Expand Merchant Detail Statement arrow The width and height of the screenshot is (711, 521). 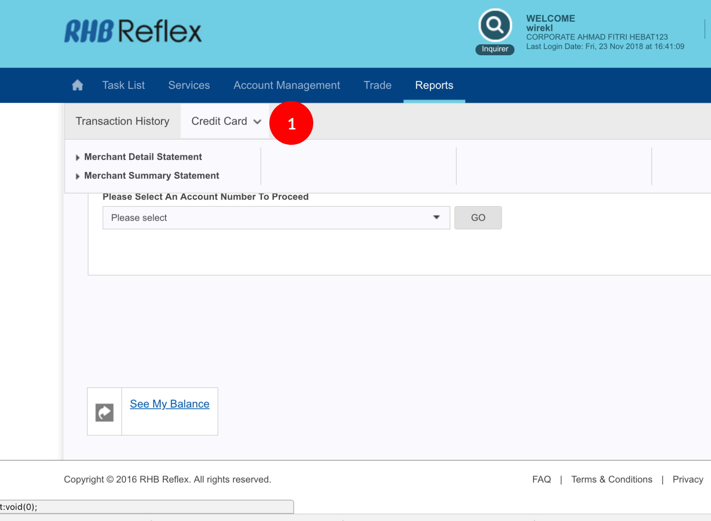coord(77,157)
